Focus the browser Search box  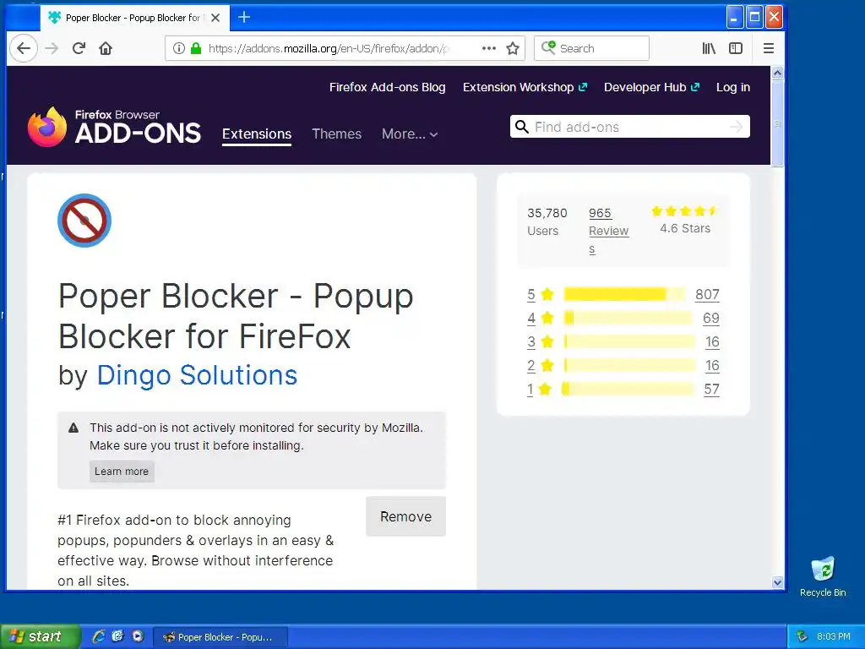[x=591, y=48]
